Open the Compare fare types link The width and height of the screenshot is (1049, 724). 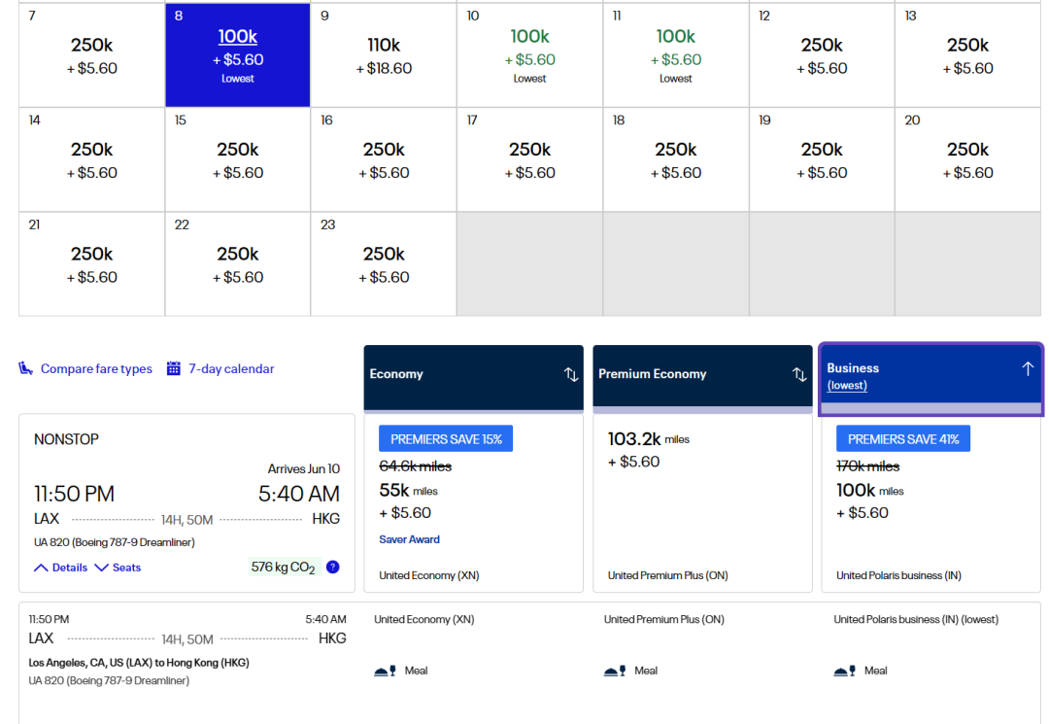point(96,369)
